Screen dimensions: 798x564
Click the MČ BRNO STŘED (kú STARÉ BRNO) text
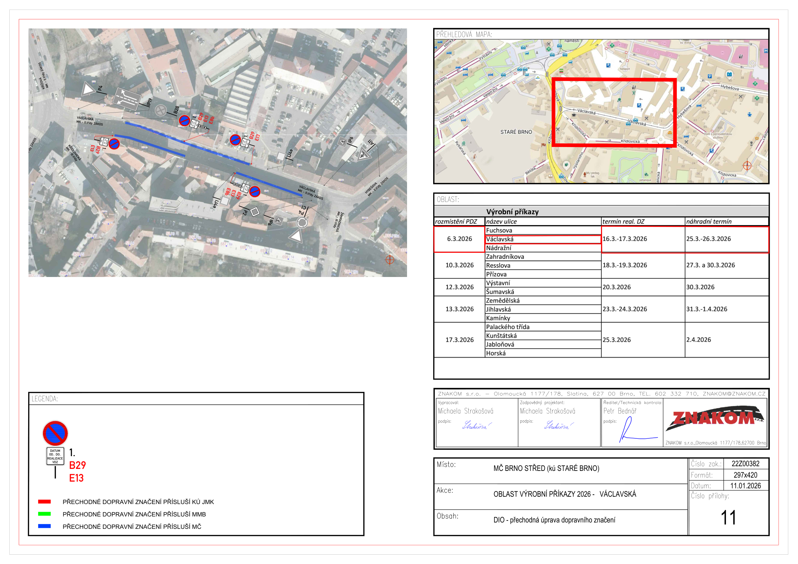pyautogui.click(x=546, y=469)
